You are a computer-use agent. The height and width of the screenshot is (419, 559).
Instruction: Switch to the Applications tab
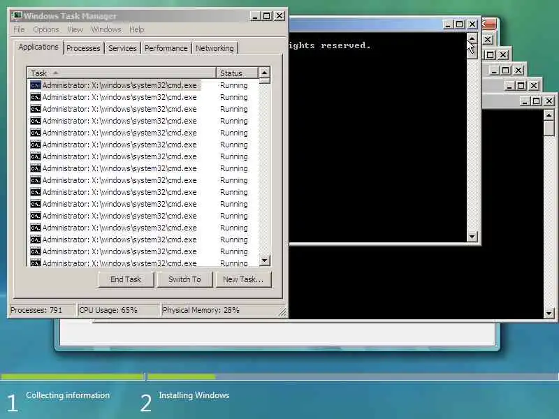(38, 47)
